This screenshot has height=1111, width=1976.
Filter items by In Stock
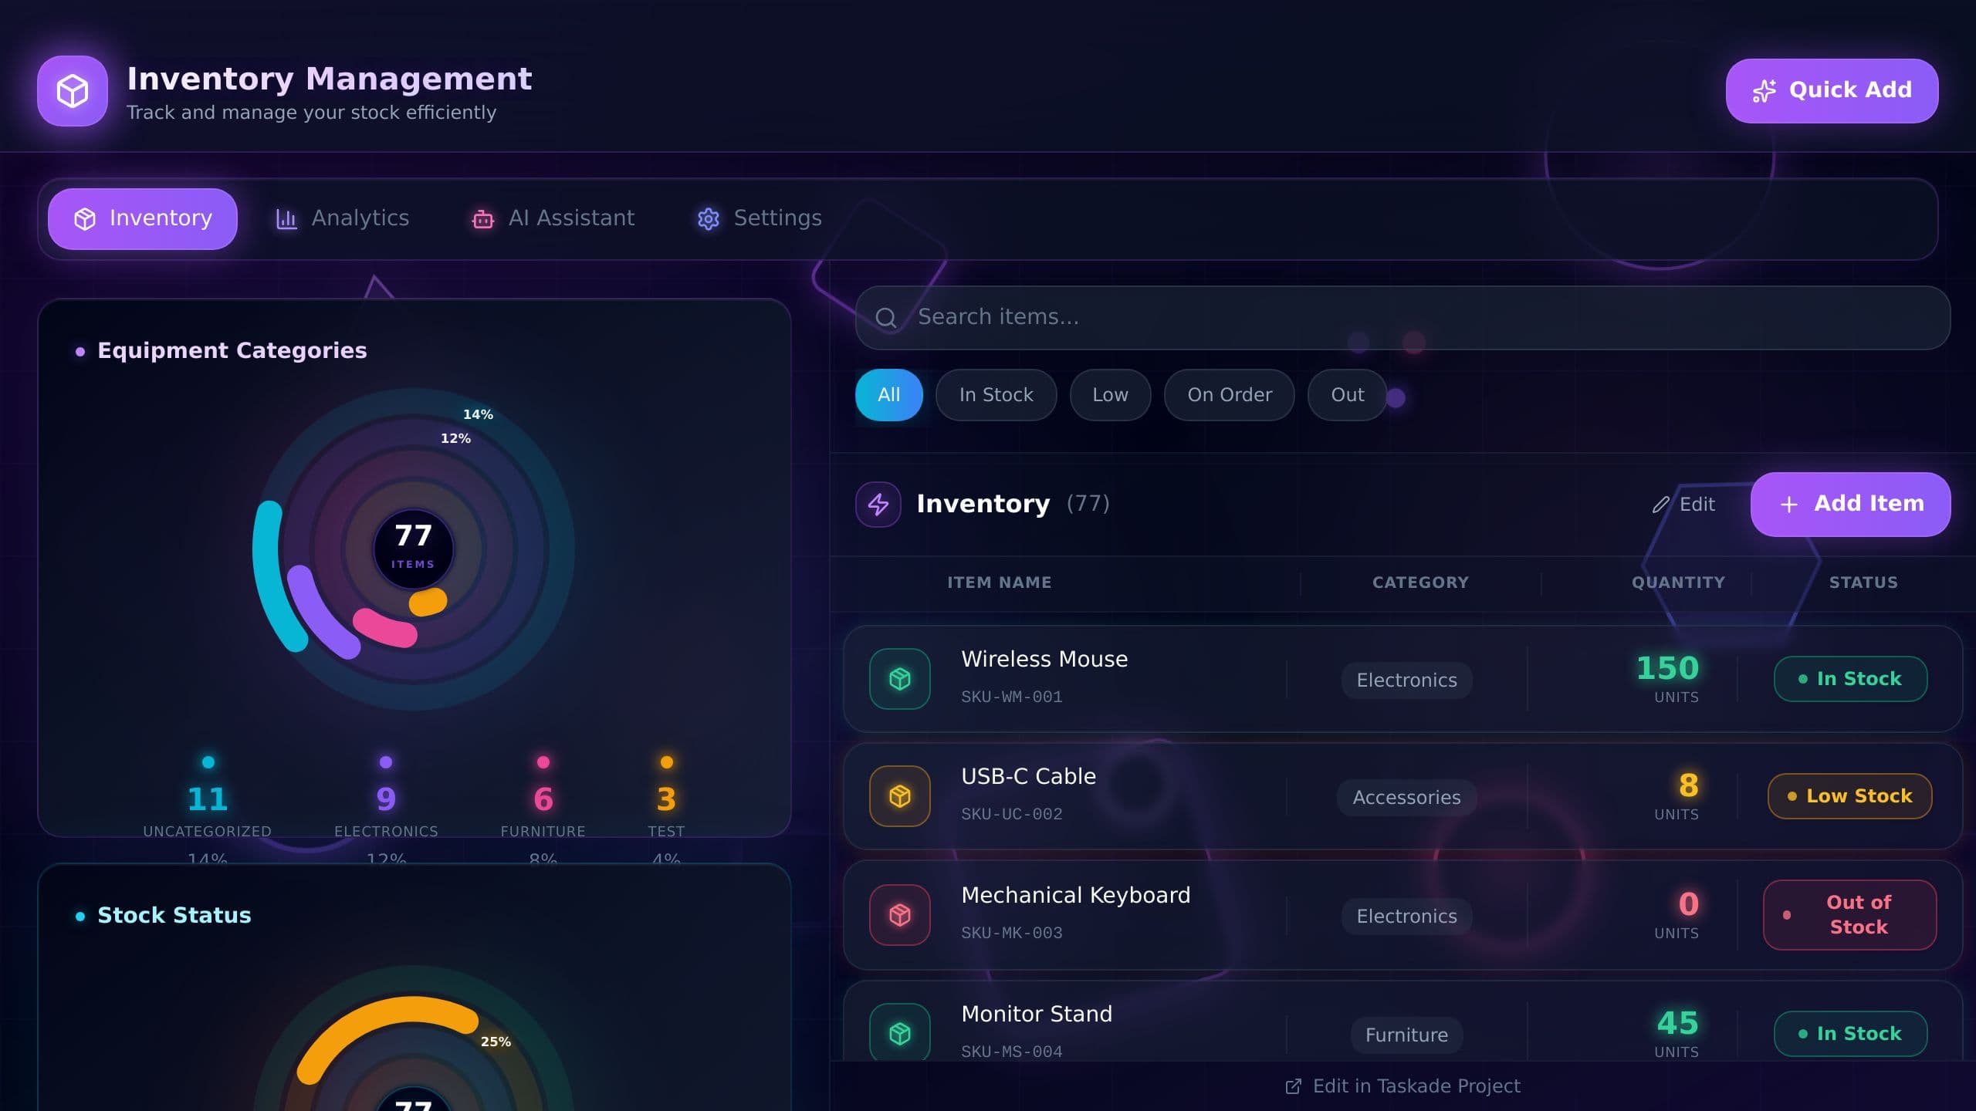tap(996, 395)
